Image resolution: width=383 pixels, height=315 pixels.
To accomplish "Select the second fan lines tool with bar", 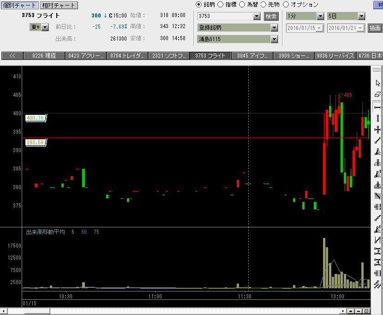I will click(377, 174).
